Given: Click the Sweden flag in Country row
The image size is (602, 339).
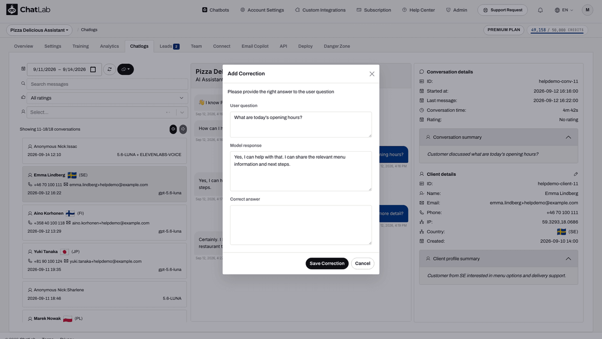Looking at the screenshot, I should [561, 232].
